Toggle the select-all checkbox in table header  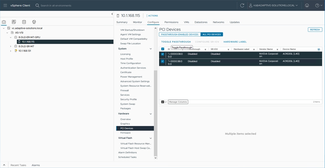click(x=163, y=49)
